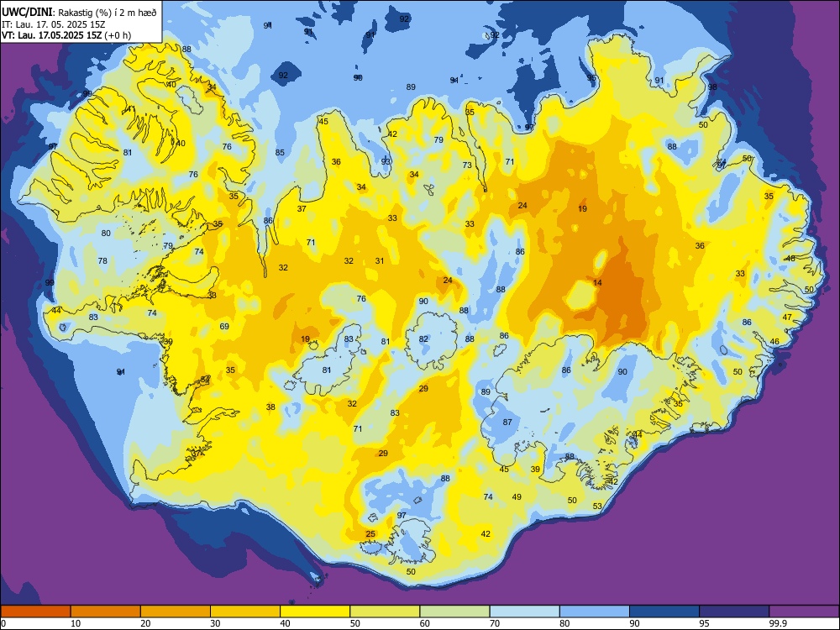Click the map humidity value '87'
The height and width of the screenshot is (630, 840).
point(507,423)
